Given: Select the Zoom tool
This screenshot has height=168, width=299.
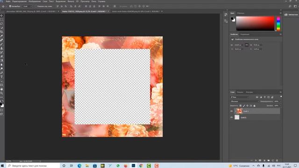Looking at the screenshot, I should 2,93.
